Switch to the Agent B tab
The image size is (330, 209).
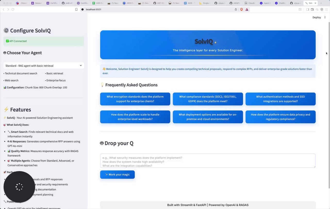[265, 3]
